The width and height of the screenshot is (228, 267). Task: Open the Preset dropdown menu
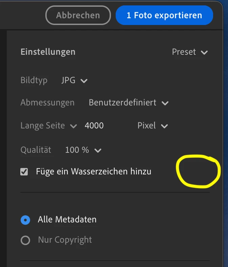click(190, 52)
